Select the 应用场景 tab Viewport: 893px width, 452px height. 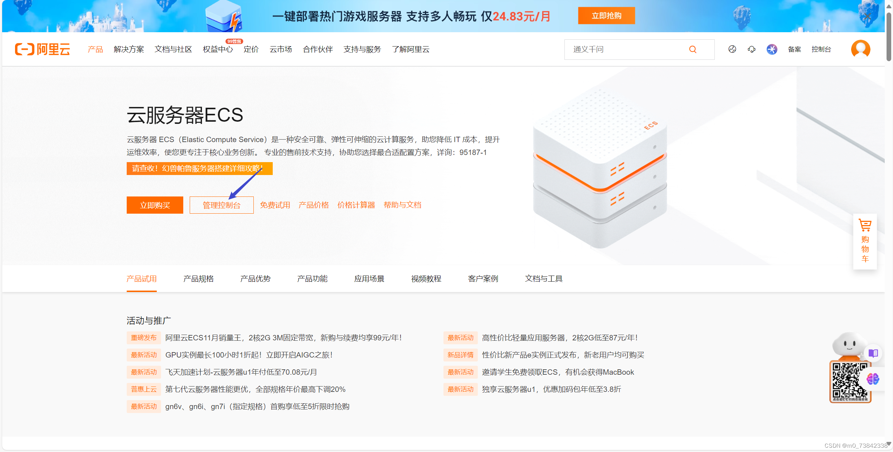369,279
